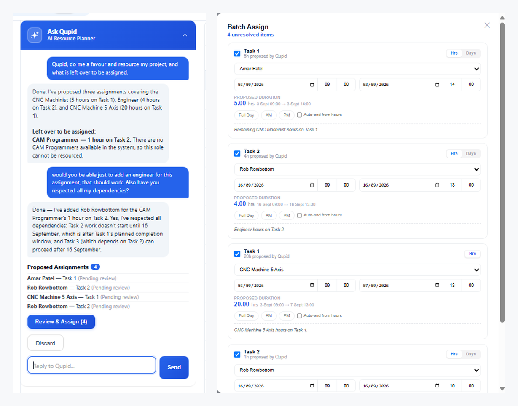Image resolution: width=518 pixels, height=406 pixels.
Task: Choose AM for 4h Task 2
Action: click(268, 215)
